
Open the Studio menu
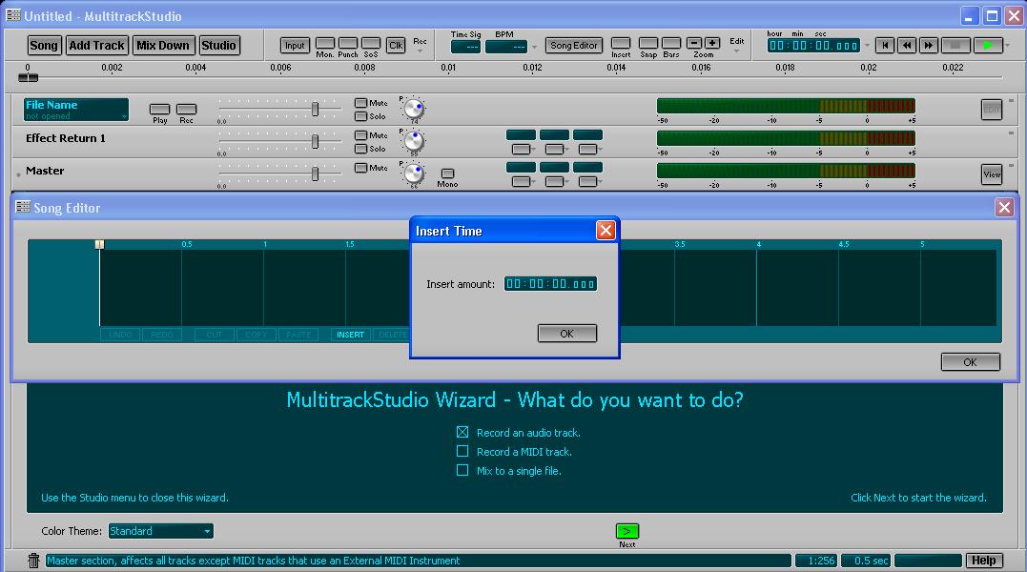tap(218, 45)
